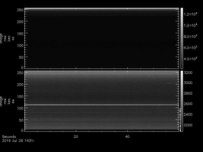Click tick label 0 on ns keogram

(22, 68)
